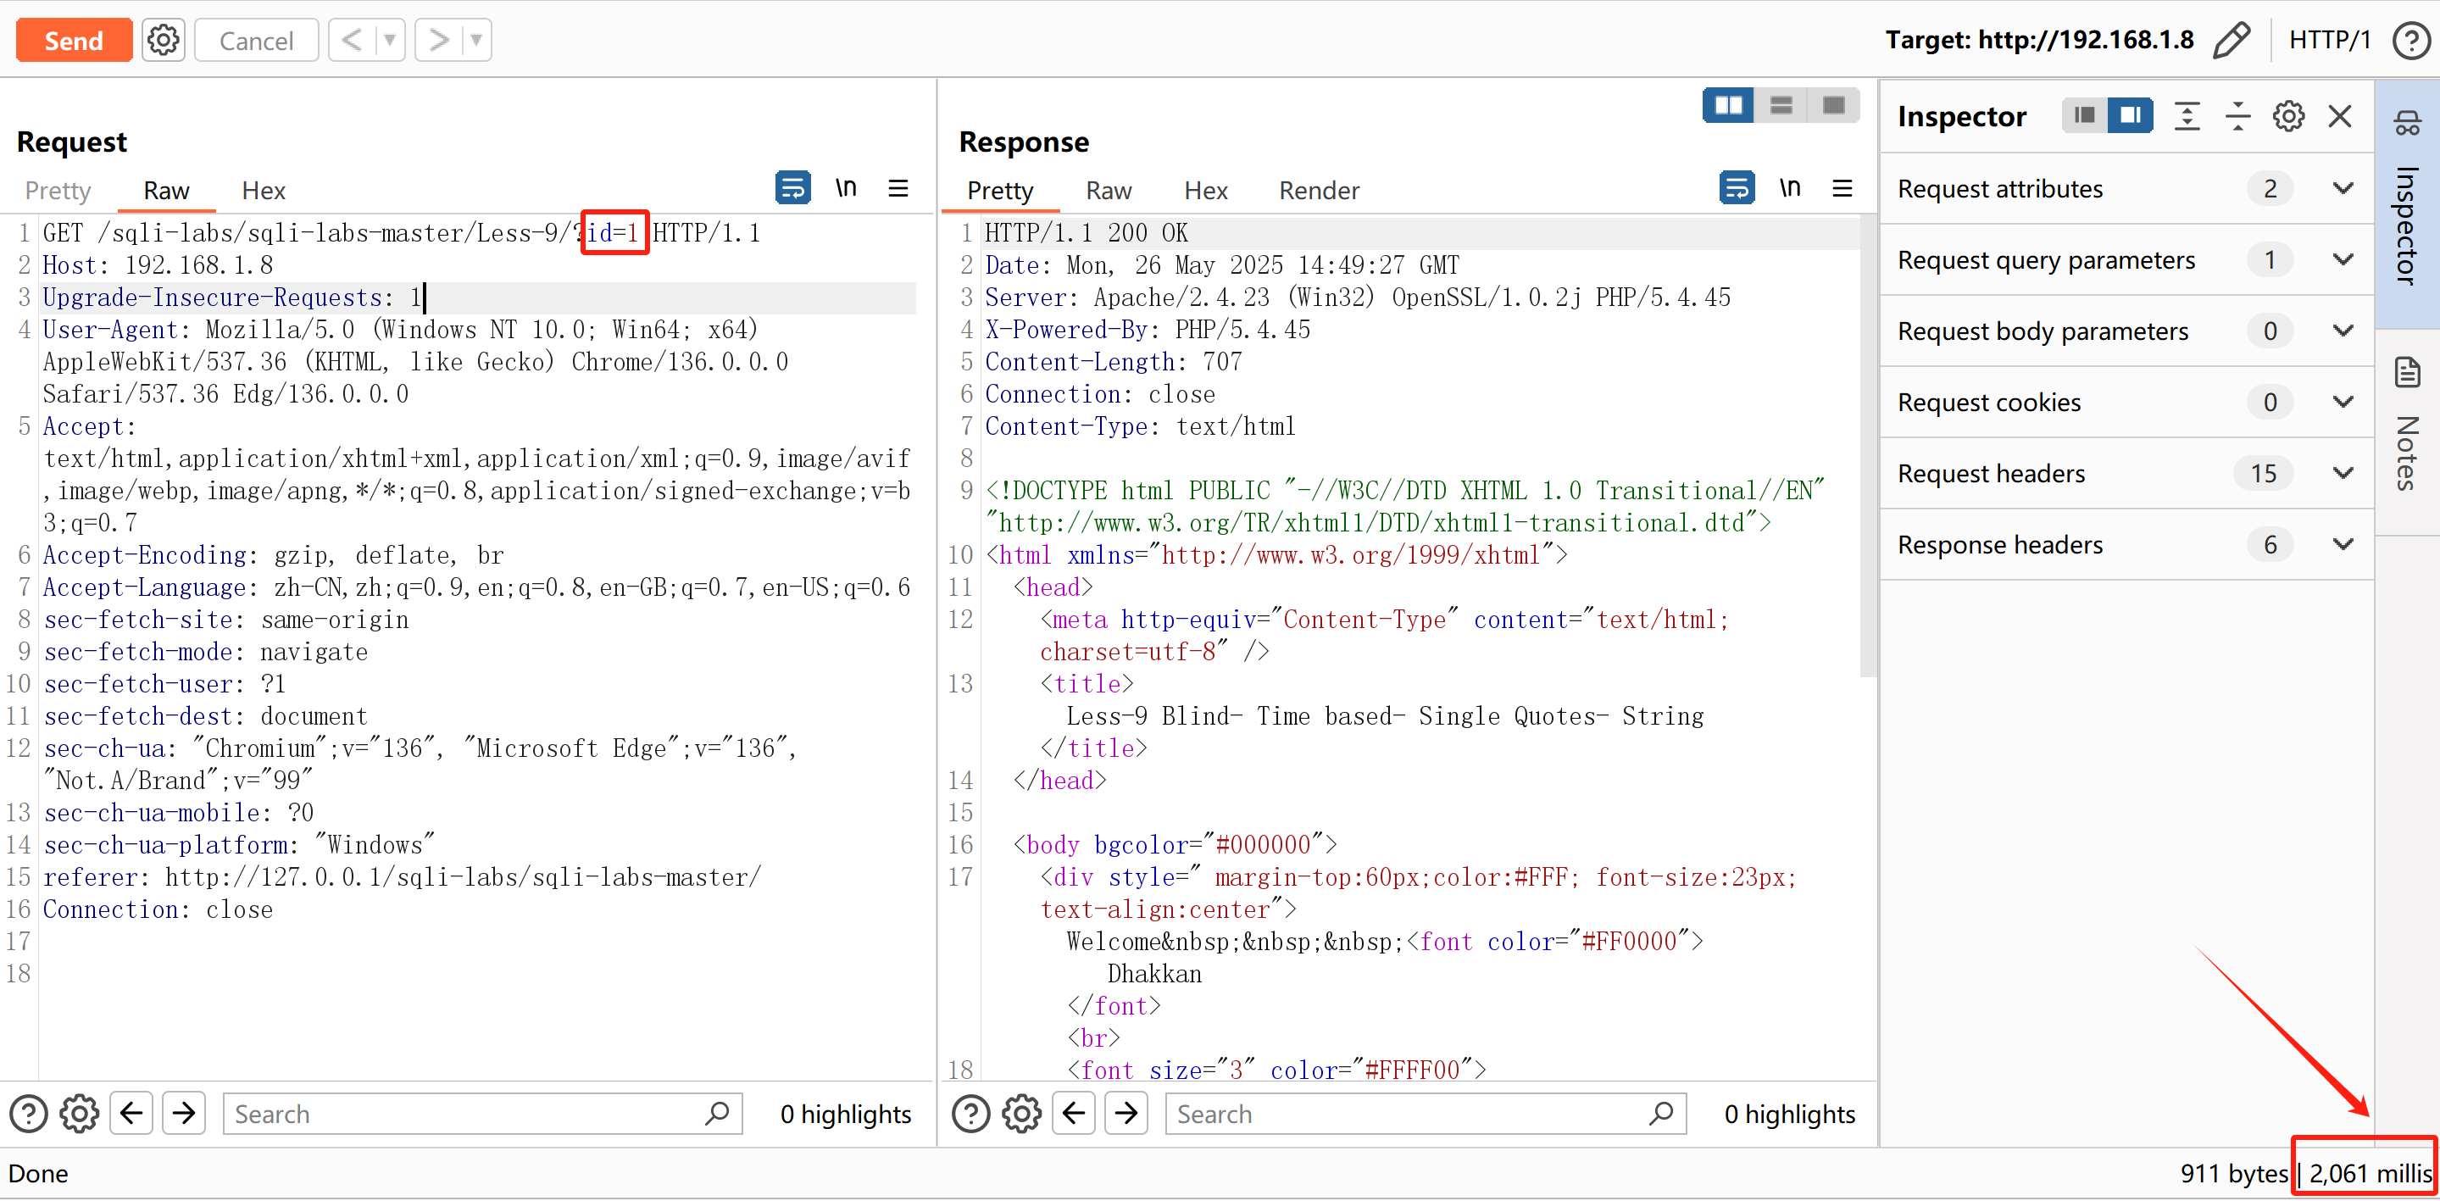Viewport: 2440px width, 1201px height.
Task: Click the edit target pencil icon
Action: (x=2232, y=40)
